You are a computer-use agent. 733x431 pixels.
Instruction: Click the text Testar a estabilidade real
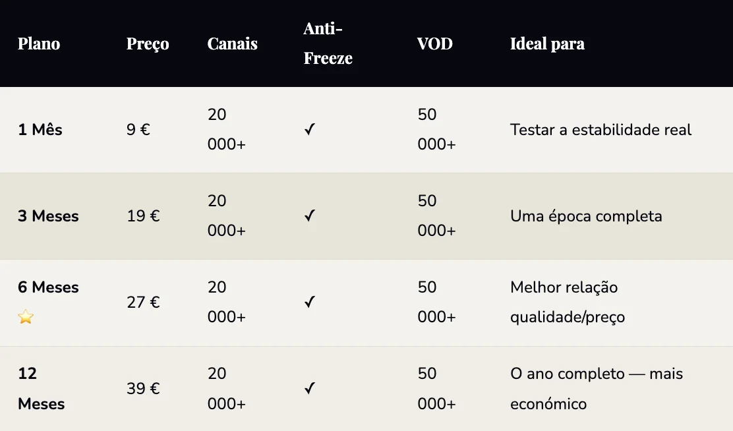601,130
